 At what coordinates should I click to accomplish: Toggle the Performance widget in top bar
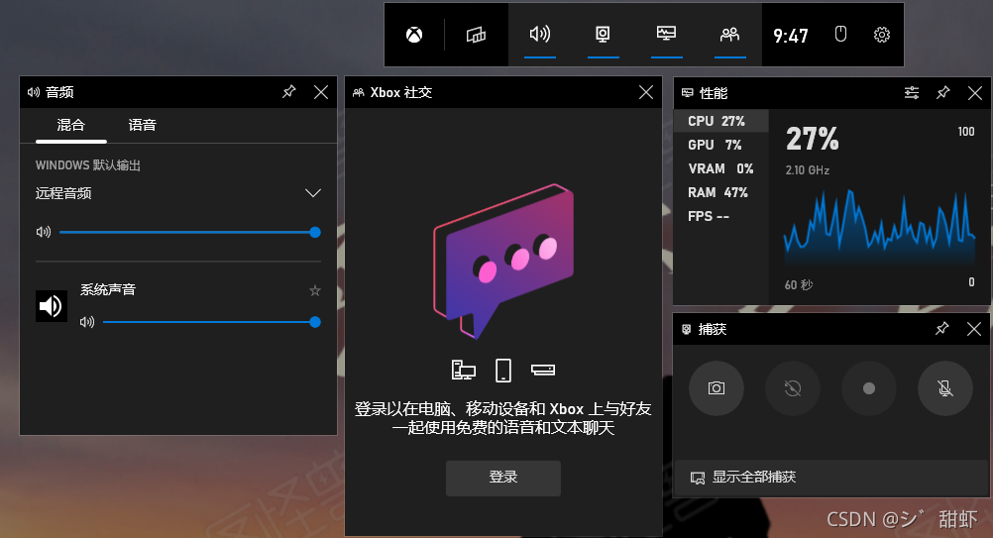pyautogui.click(x=666, y=33)
